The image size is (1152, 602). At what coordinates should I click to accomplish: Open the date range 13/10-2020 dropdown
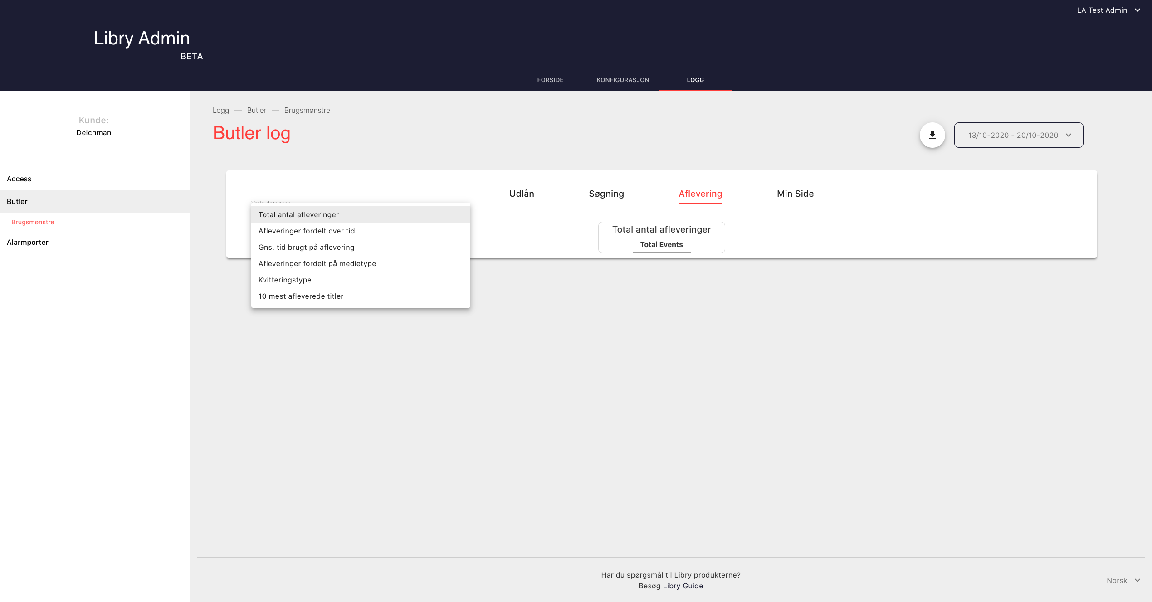click(1018, 135)
